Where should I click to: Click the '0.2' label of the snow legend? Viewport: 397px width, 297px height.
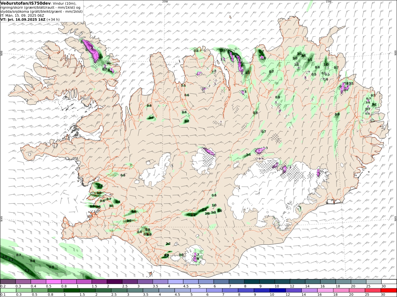click(2, 286)
